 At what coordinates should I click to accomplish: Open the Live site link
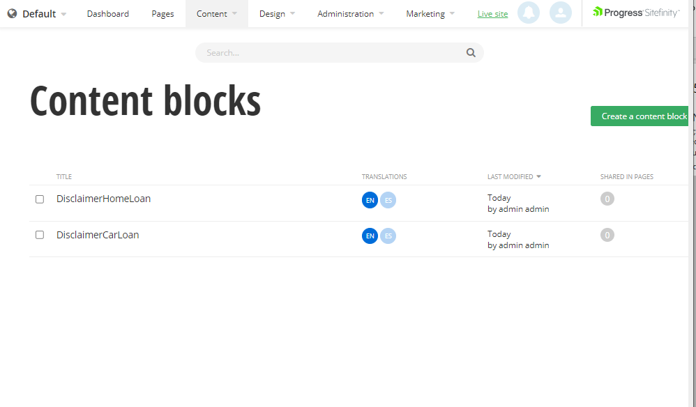pos(492,14)
